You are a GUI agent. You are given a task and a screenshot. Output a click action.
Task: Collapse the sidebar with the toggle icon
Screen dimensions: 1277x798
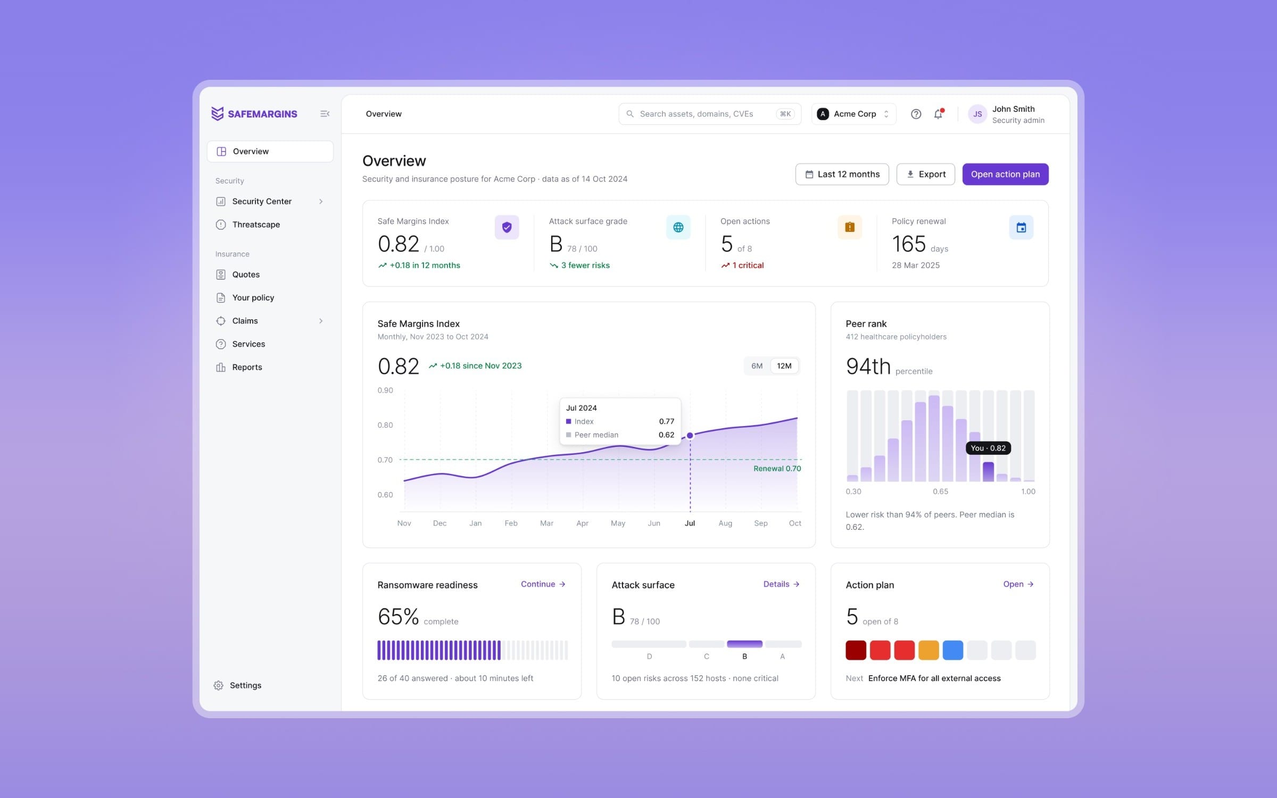(x=325, y=114)
